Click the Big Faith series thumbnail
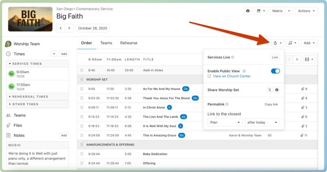This screenshot has height=172, width=327. (30, 19)
